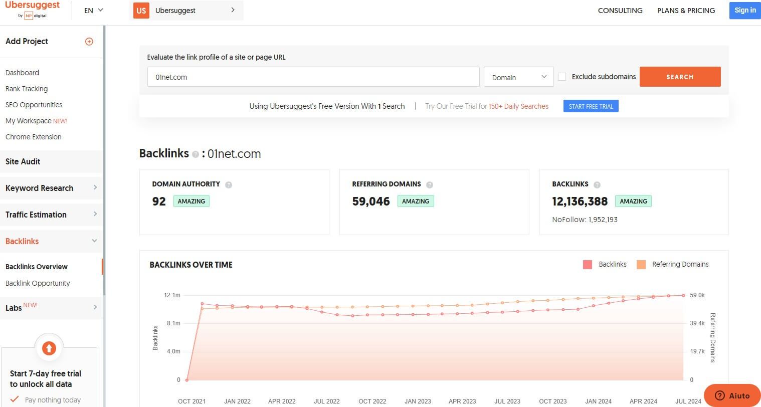Image resolution: width=761 pixels, height=407 pixels.
Task: Select Backlinks Overview
Action: coord(37,267)
